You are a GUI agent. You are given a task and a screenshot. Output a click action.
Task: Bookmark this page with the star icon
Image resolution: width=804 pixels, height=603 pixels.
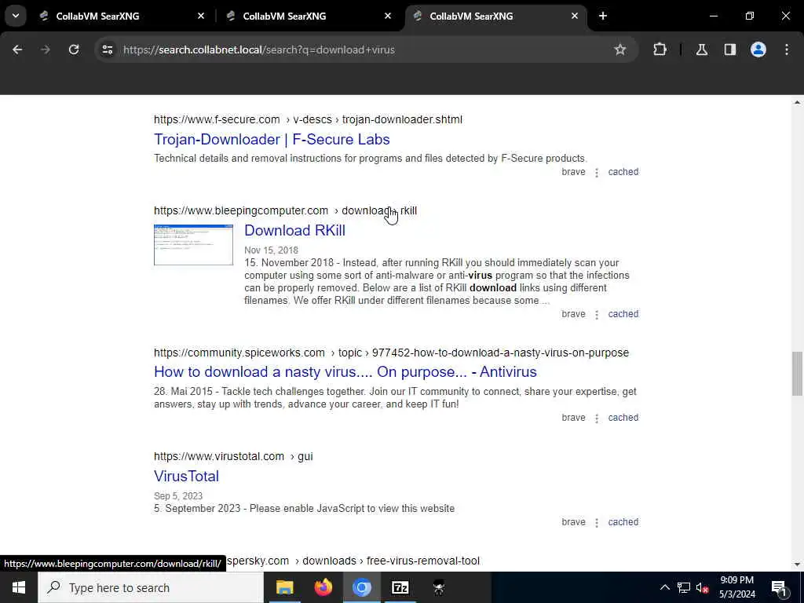[620, 49]
